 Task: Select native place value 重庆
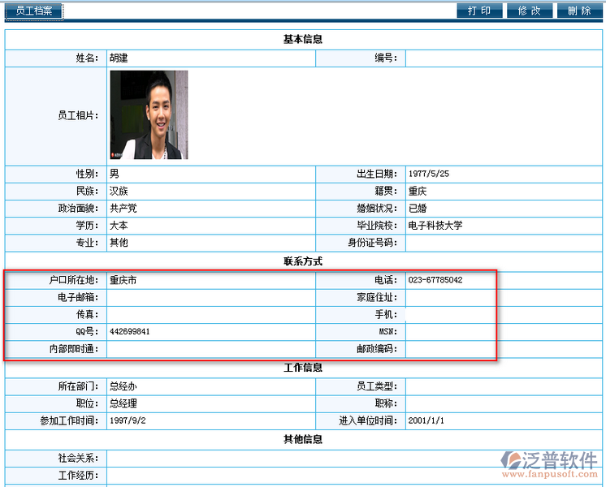coord(418,192)
